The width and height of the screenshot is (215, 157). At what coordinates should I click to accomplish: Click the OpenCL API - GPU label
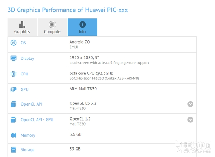[x=37, y=119]
